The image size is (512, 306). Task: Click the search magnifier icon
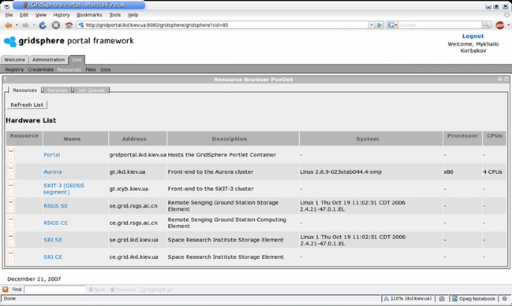pyautogui.click(x=487, y=25)
